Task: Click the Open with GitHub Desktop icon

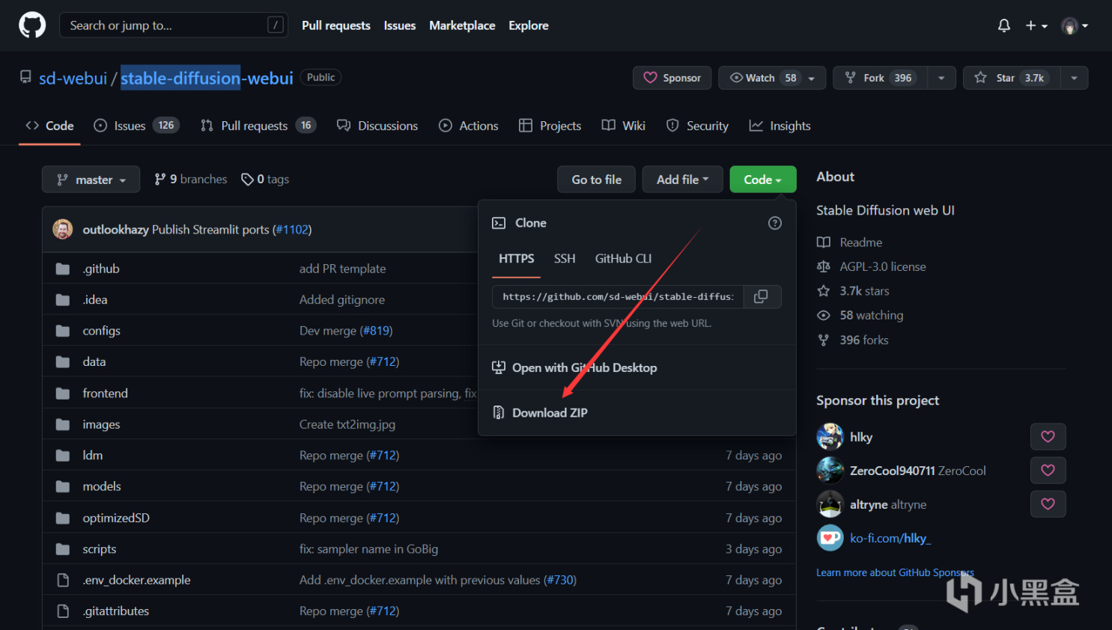Action: pos(499,367)
